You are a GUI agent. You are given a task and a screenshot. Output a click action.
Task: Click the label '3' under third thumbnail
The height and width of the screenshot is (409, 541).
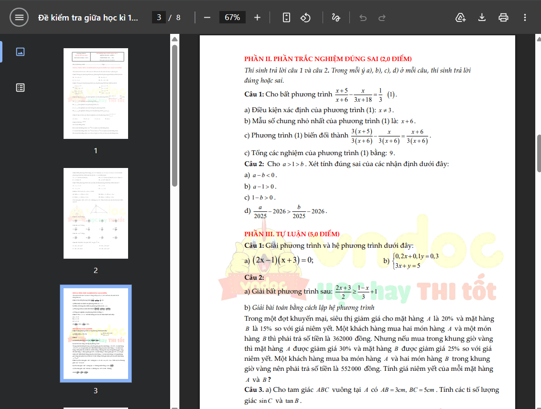(x=96, y=391)
